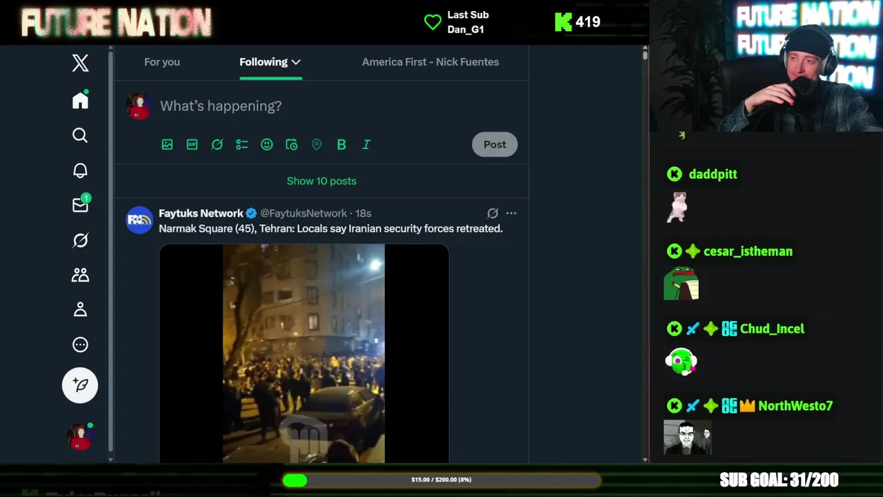Click the streamer webcam overlay
This screenshot has width=883, height=497.
coord(766,66)
